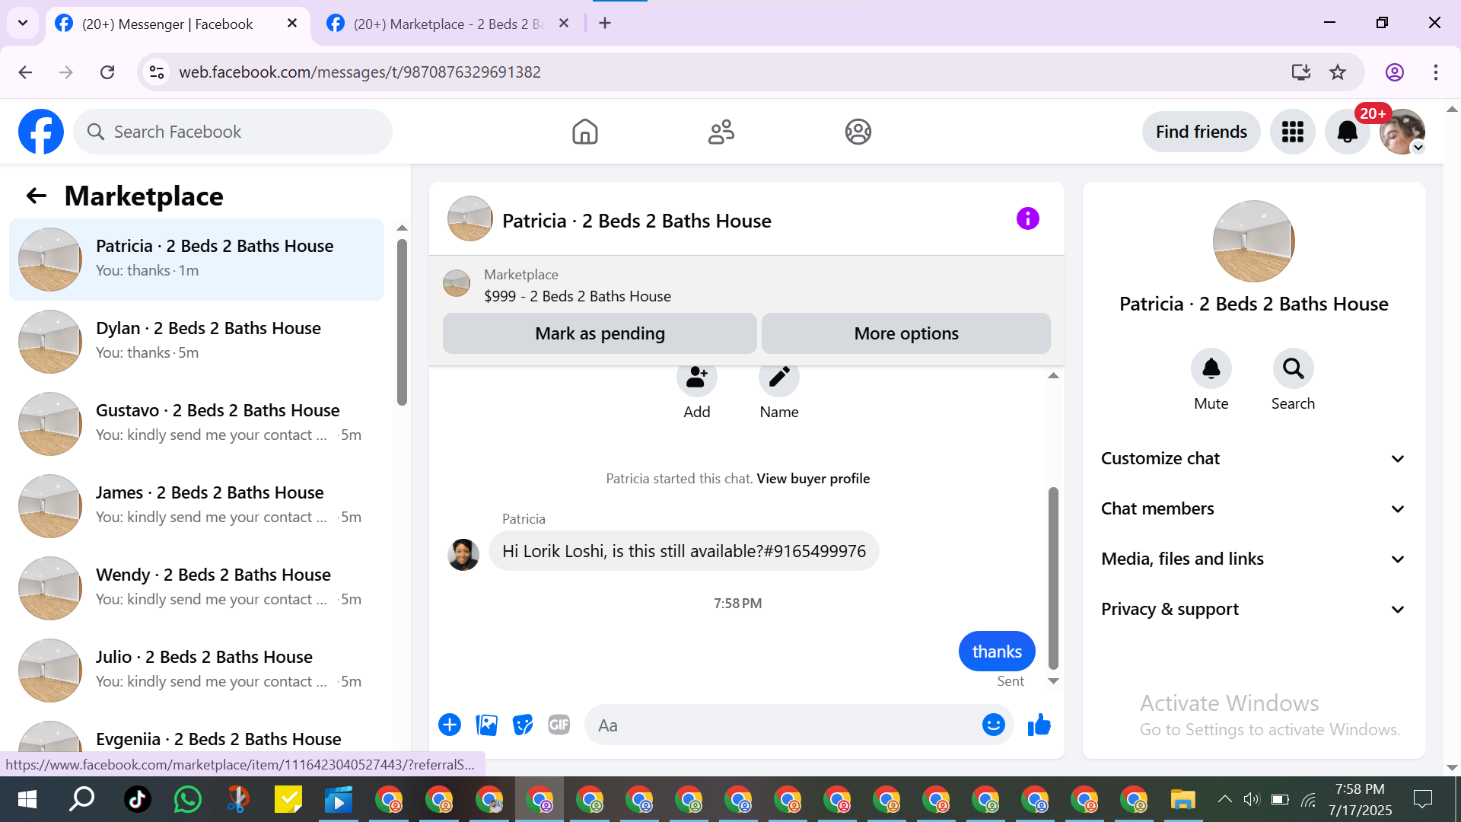Open the Facebook notifications bell
Screen dimensions: 1461x822
click(x=1347, y=132)
